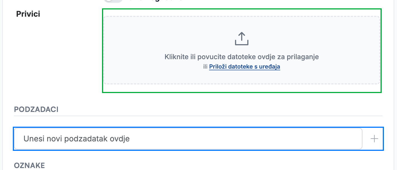Image resolution: width=397 pixels, height=170 pixels.
Task: Focus the 'Unesi novi podzadatak ovdje' field
Action: (188, 139)
